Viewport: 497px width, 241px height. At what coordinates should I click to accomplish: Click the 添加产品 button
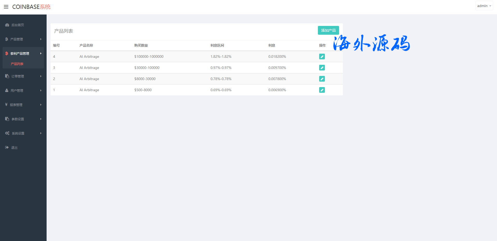click(x=328, y=30)
